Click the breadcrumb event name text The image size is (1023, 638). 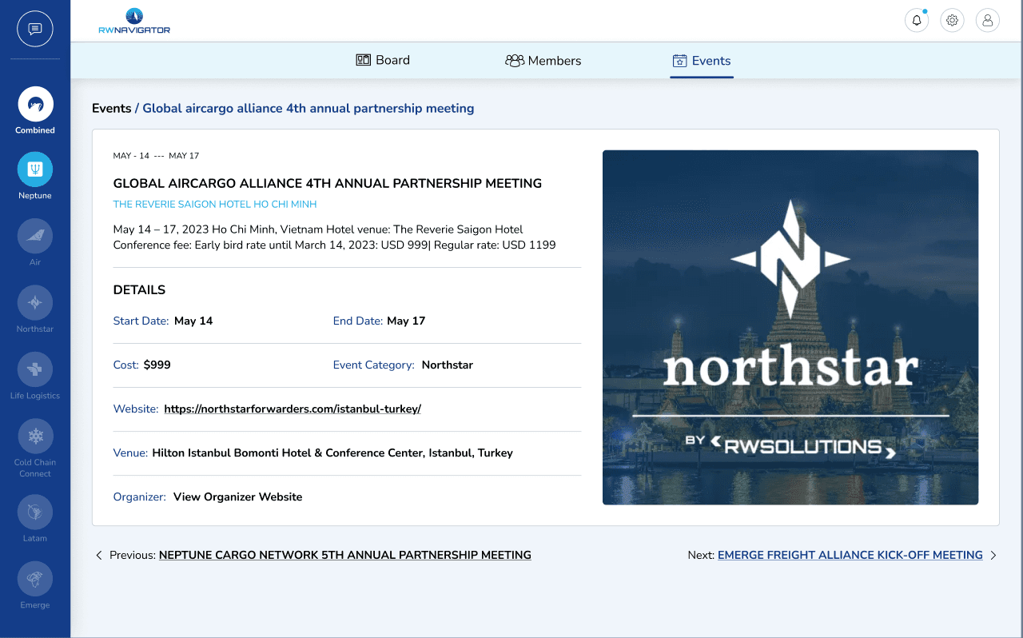click(308, 109)
